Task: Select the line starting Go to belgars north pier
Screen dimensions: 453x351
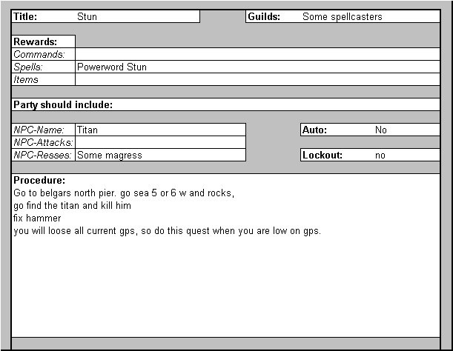Action: (x=124, y=193)
